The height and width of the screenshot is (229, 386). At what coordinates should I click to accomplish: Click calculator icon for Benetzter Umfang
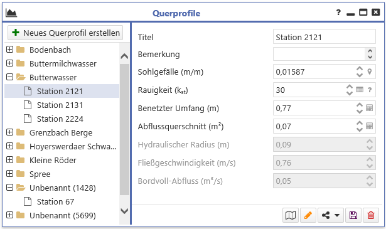point(369,108)
